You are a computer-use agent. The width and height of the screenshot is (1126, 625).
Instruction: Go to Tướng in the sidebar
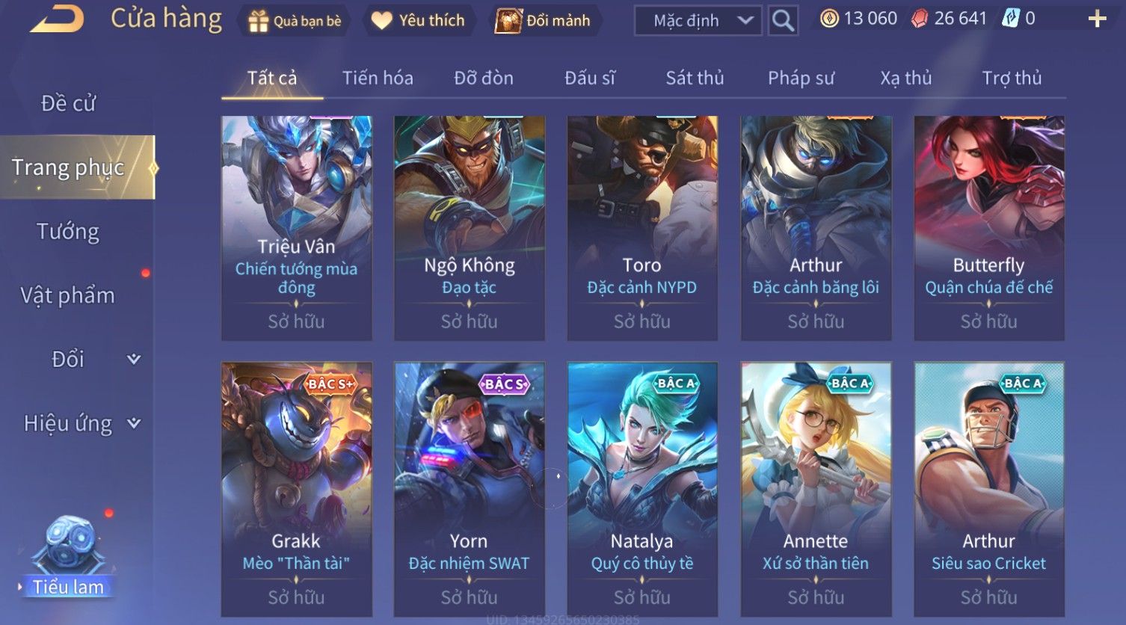tap(68, 232)
